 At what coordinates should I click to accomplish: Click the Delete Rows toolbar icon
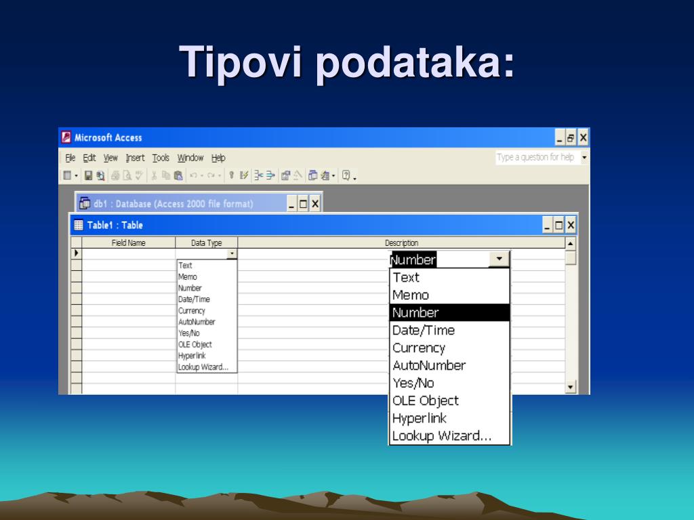(x=270, y=175)
